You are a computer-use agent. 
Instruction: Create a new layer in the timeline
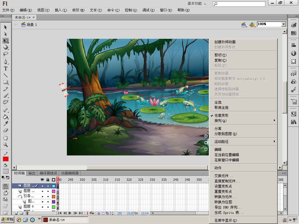pyautogui.click(x=16, y=213)
